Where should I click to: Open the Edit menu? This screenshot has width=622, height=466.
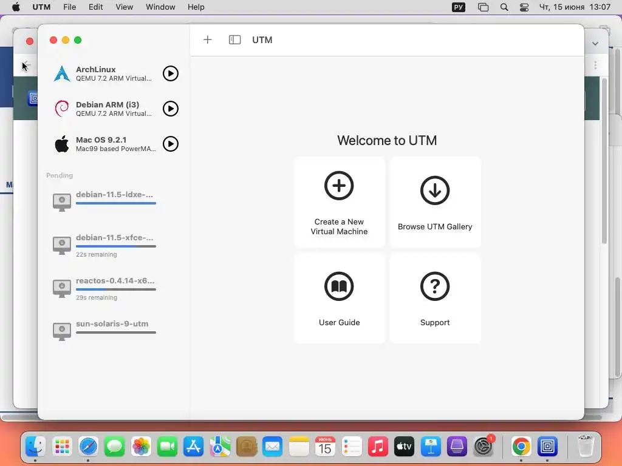[95, 7]
